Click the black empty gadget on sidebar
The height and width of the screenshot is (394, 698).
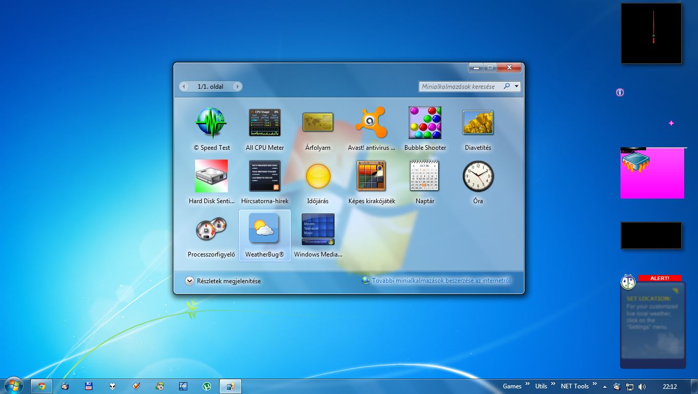click(x=651, y=235)
